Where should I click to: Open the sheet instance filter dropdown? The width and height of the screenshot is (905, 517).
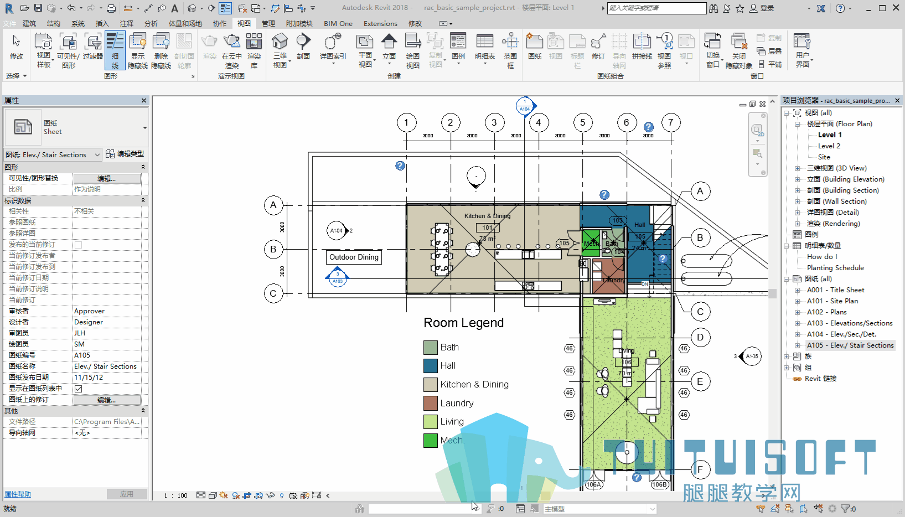pos(53,154)
